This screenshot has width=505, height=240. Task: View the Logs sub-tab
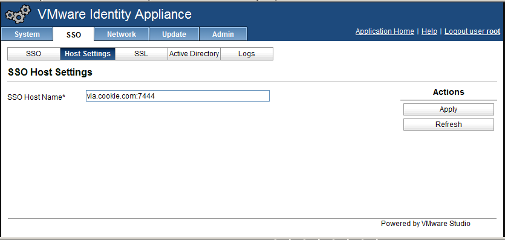pos(247,54)
